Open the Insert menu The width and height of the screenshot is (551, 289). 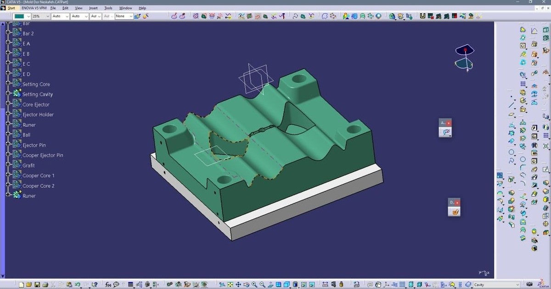[93, 8]
